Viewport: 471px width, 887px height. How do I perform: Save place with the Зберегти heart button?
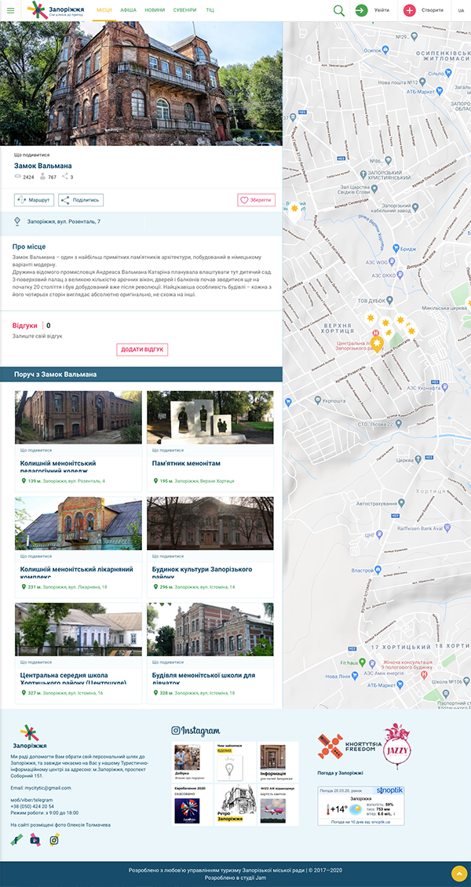point(256,200)
